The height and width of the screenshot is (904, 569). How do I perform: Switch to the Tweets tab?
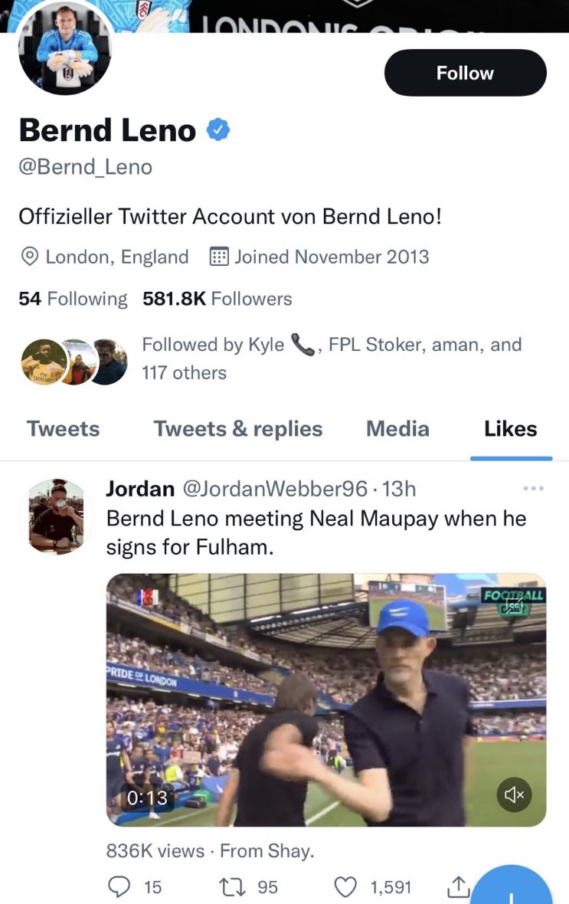64,429
